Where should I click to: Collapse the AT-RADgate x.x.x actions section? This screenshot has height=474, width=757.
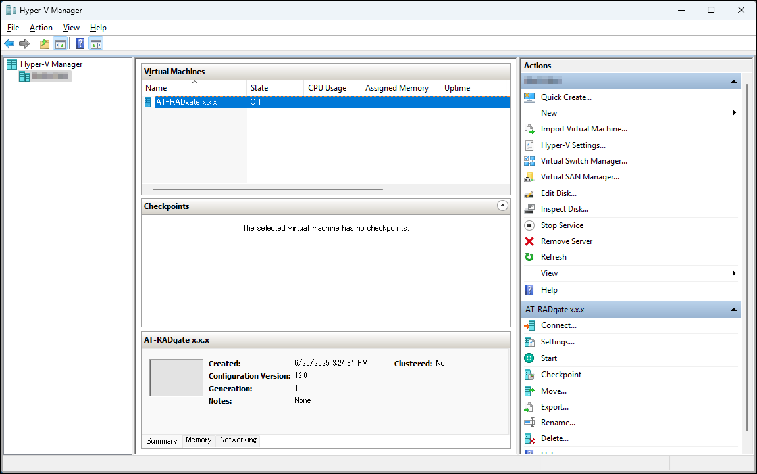tap(733, 310)
